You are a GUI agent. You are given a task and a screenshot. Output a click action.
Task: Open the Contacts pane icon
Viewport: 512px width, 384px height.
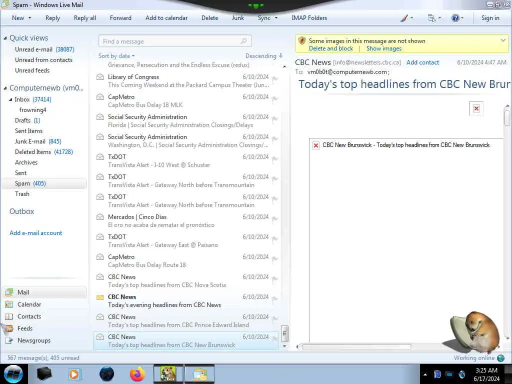click(9, 316)
